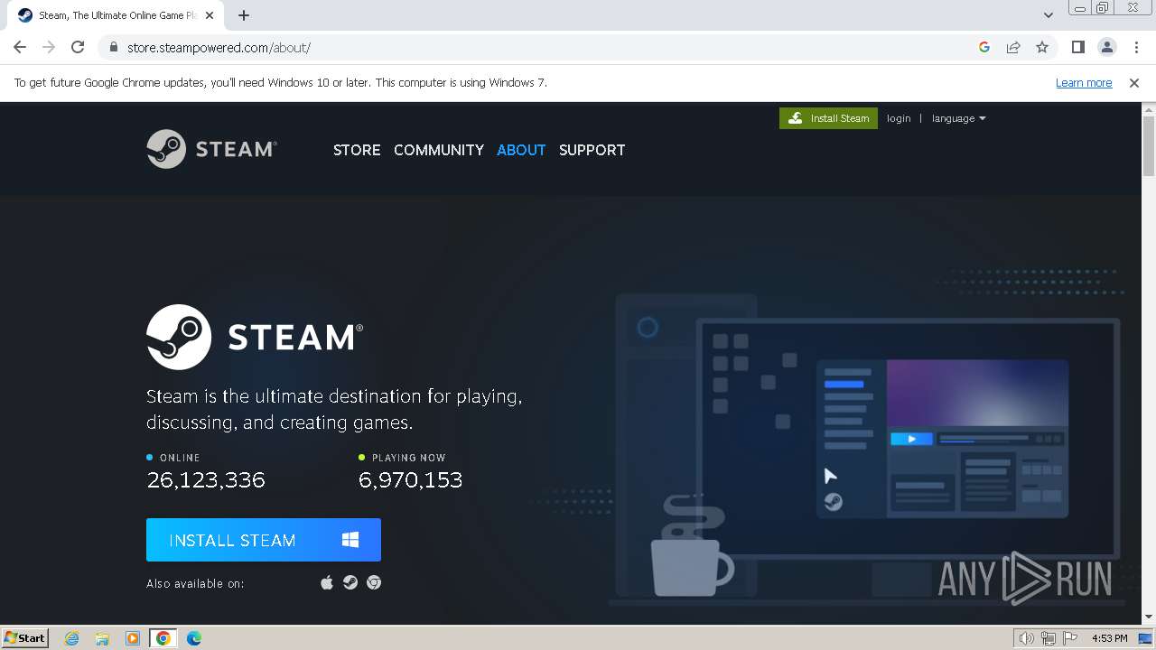Select the online count 26,123,336
Screen dimensions: 1156x650
(206, 479)
